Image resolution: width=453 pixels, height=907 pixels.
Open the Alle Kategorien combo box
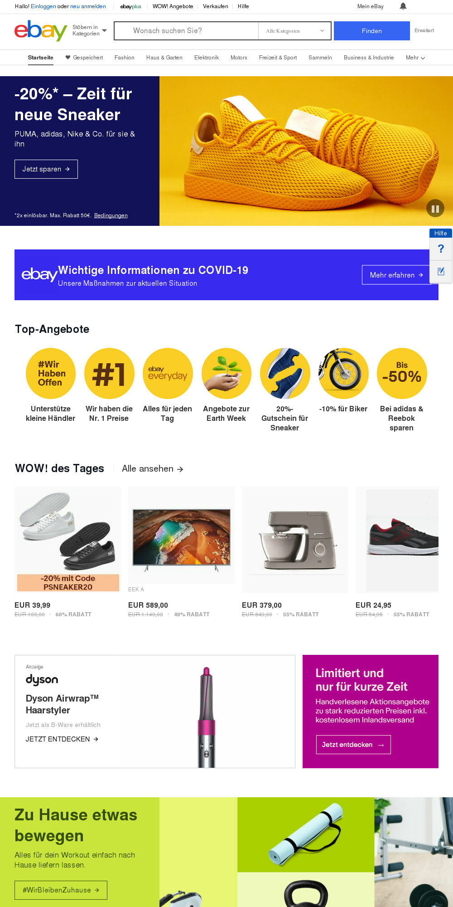click(294, 31)
